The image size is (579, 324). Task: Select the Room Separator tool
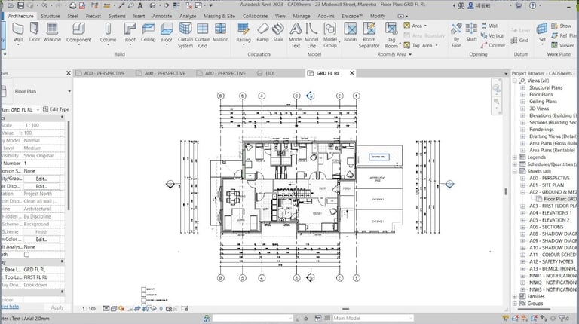tap(369, 35)
